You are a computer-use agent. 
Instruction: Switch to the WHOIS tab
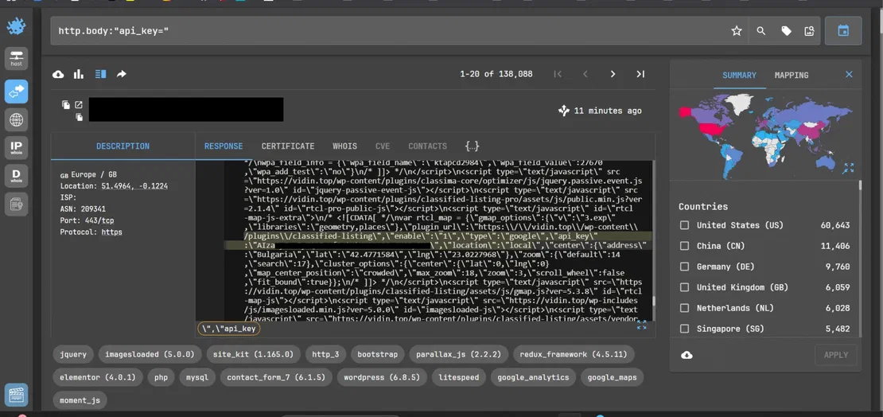[x=344, y=146]
